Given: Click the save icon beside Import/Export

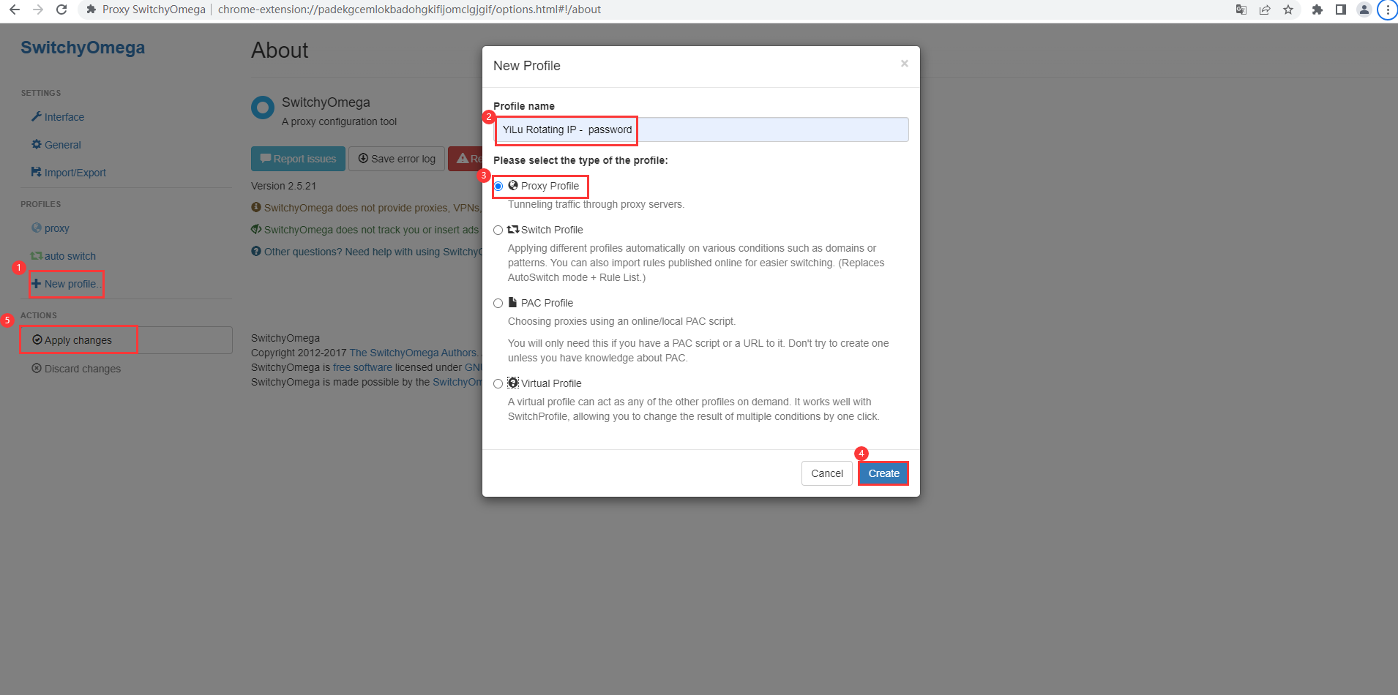Looking at the screenshot, I should point(36,173).
